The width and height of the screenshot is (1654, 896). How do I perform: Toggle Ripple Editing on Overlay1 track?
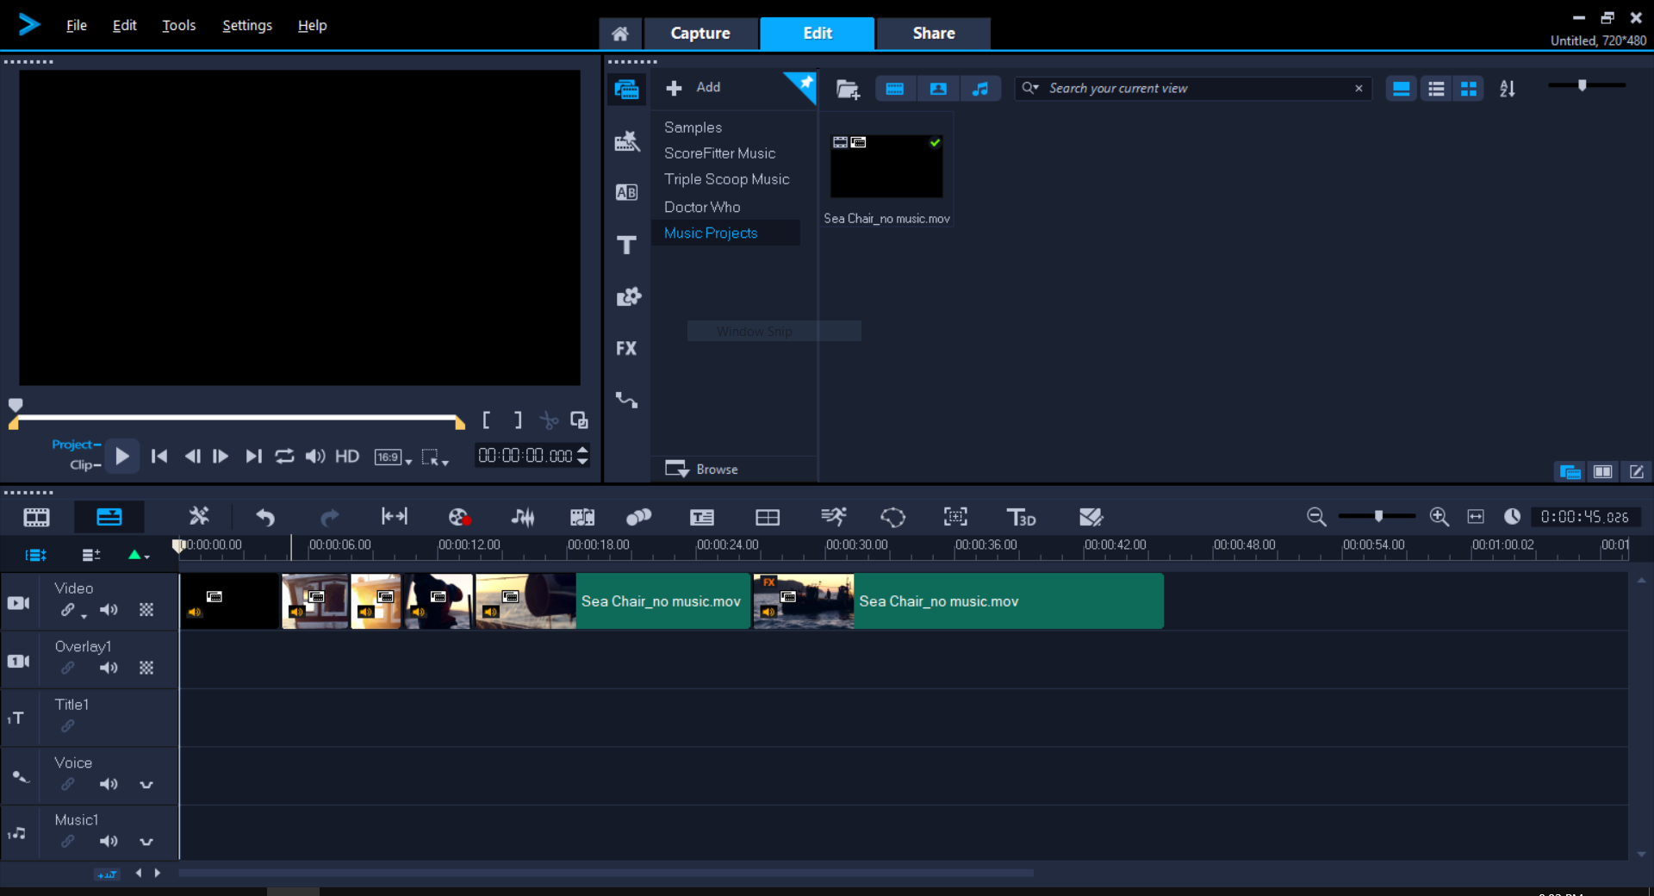(x=67, y=668)
